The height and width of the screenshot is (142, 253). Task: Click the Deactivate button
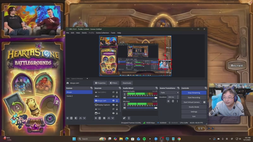127,83
